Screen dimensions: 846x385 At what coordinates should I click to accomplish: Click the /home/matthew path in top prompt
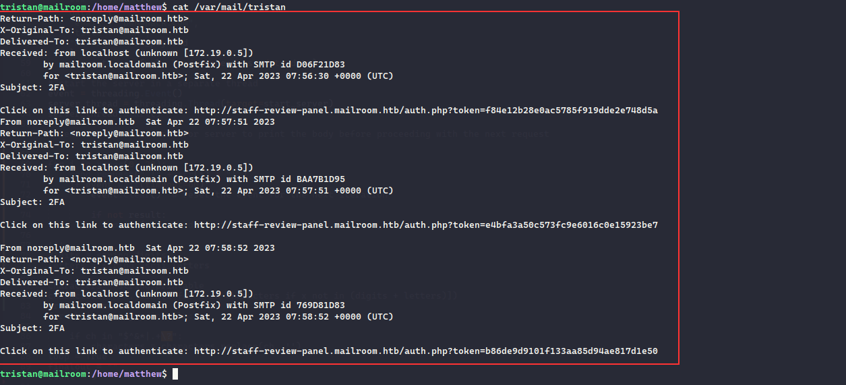pos(127,7)
